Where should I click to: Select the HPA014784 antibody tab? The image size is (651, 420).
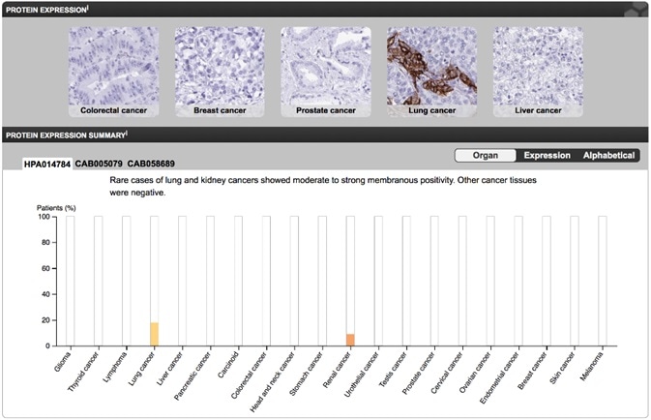[x=47, y=164]
